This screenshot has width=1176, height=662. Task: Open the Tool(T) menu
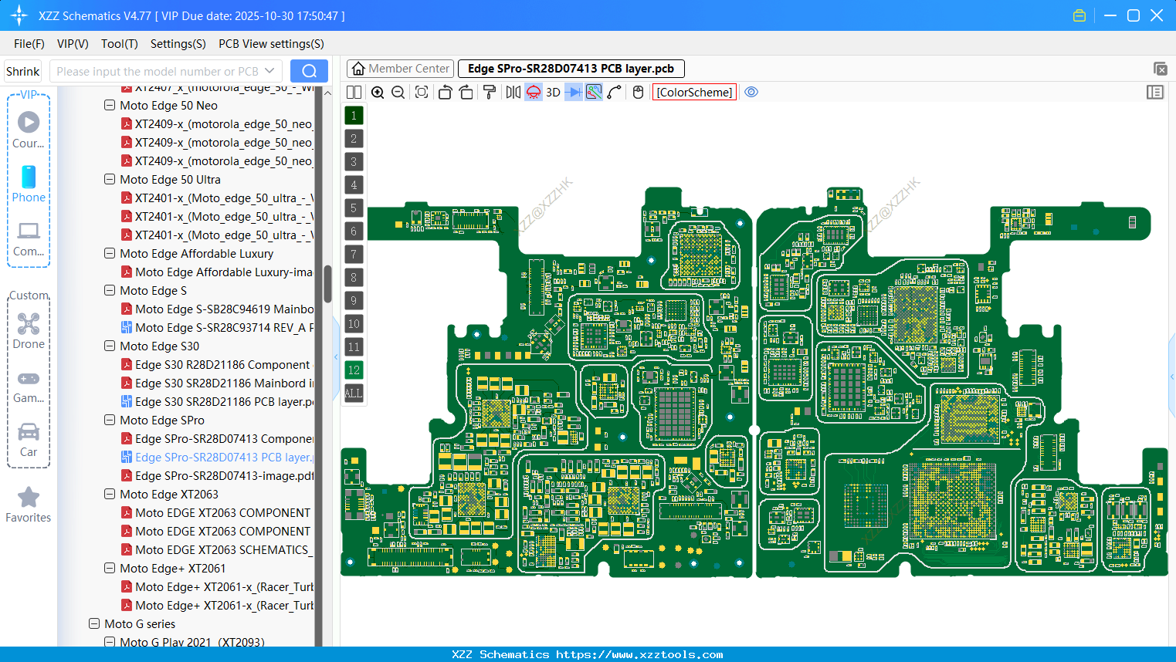click(x=119, y=44)
